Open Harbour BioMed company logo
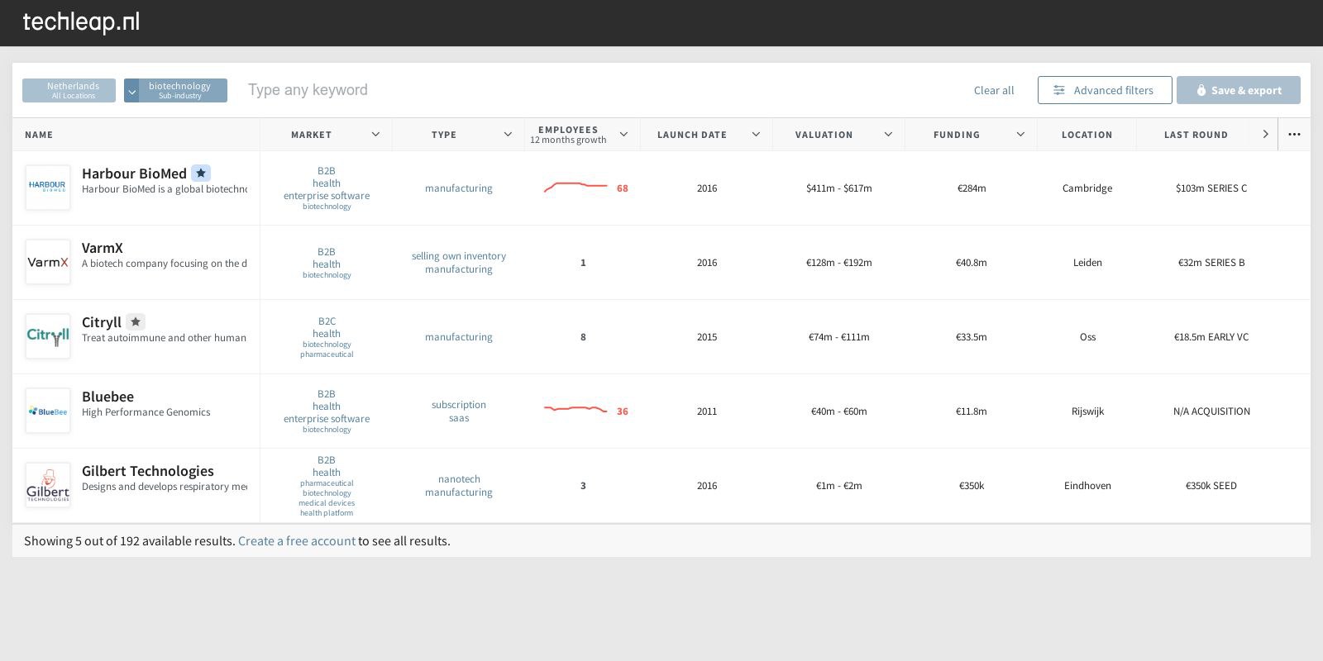Viewport: 1323px width, 661px height. point(48,188)
